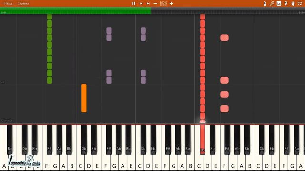Click the lowest Bb black key
The image size is (305, 171).
coord(10,139)
